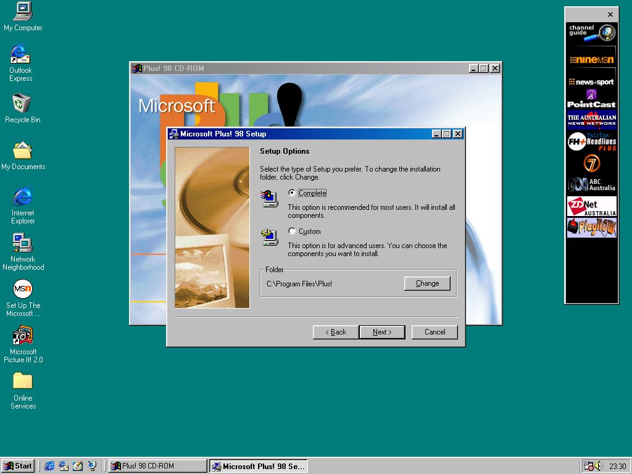Viewport: 632px width, 474px height.
Task: Close the Plus! 98 CD-ROM window
Action: click(x=495, y=69)
